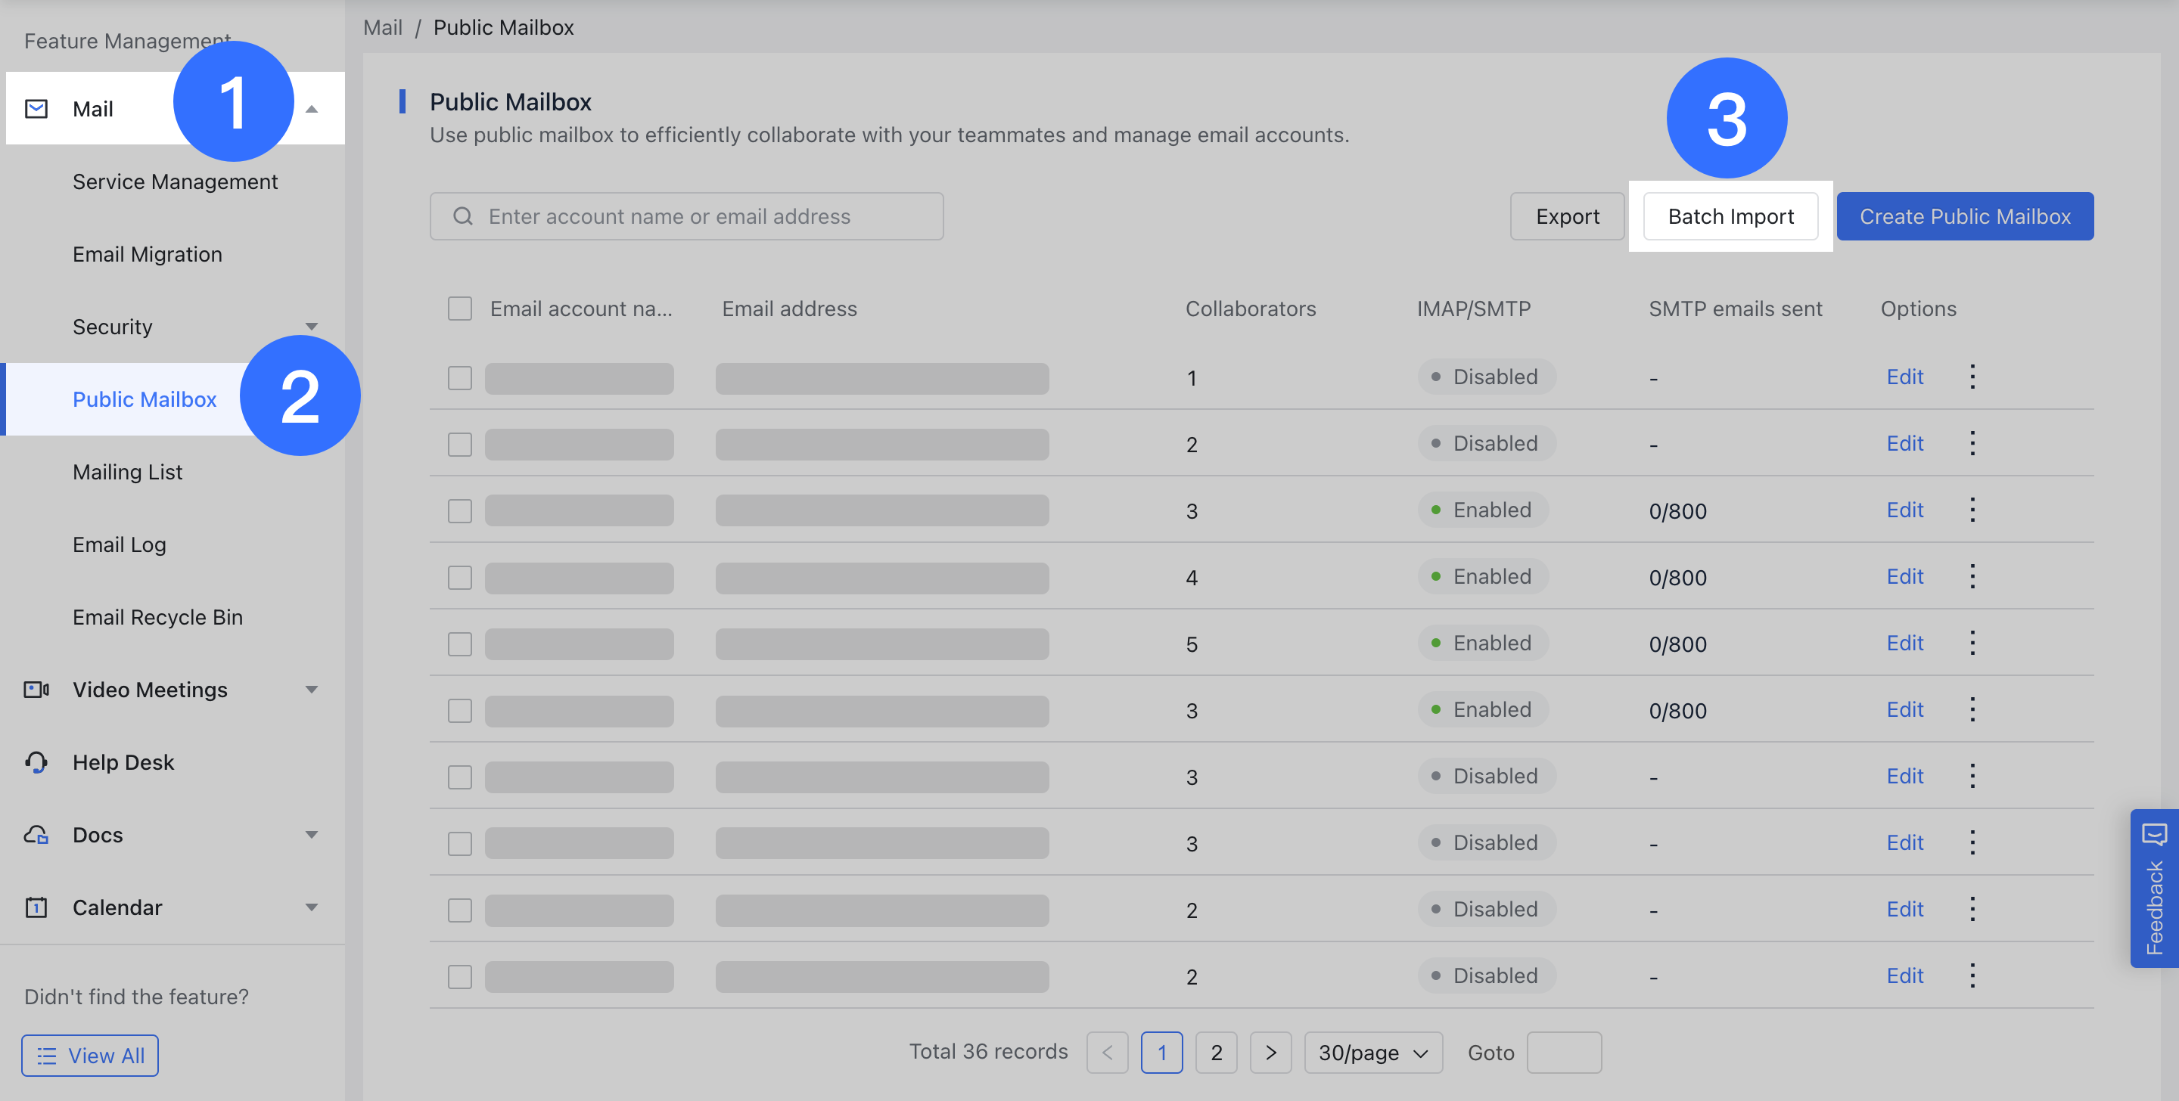Check the last mailbox row checkbox
The image size is (2179, 1101).
click(x=459, y=975)
